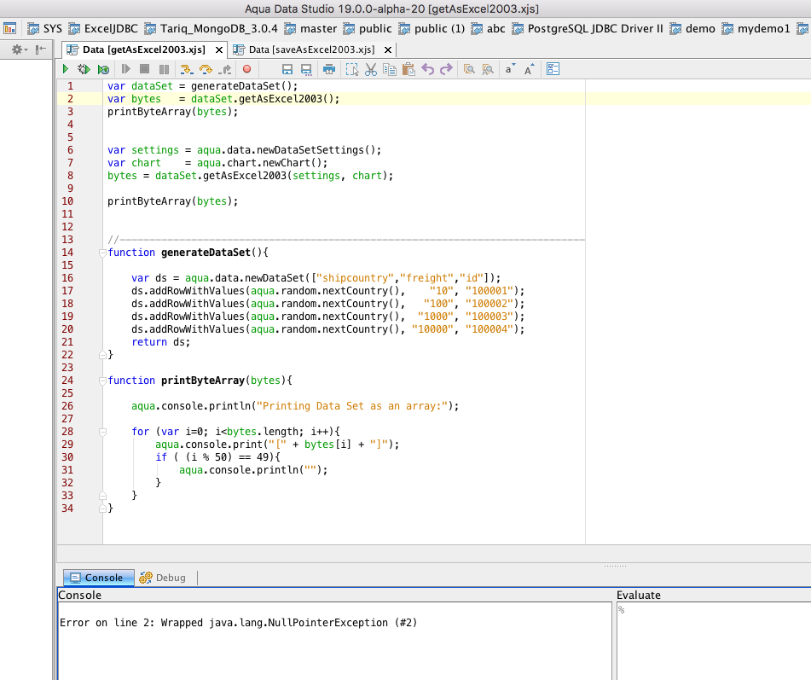Open the sidebar gear settings dropdown
Viewport: 811px width, 680px height.
pyautogui.click(x=20, y=50)
